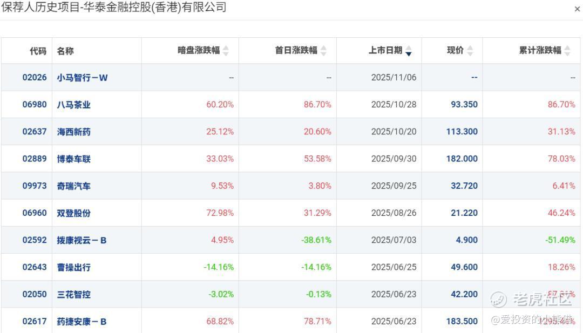Click stock code 02889
This screenshot has width=583, height=333.
[35, 159]
